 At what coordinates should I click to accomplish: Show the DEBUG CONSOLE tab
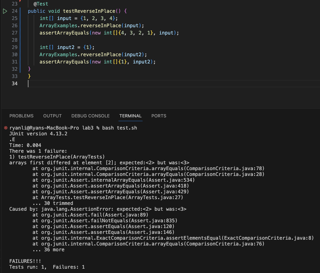(90, 116)
